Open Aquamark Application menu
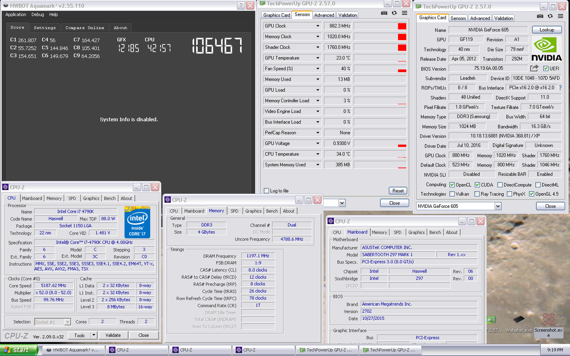The width and height of the screenshot is (570, 356). [16, 15]
